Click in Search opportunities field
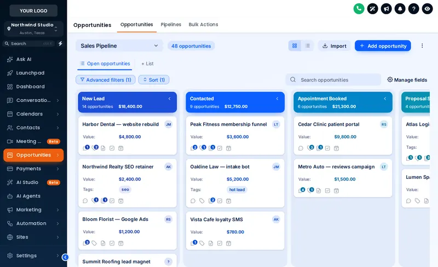The width and height of the screenshot is (438, 267). click(x=333, y=80)
